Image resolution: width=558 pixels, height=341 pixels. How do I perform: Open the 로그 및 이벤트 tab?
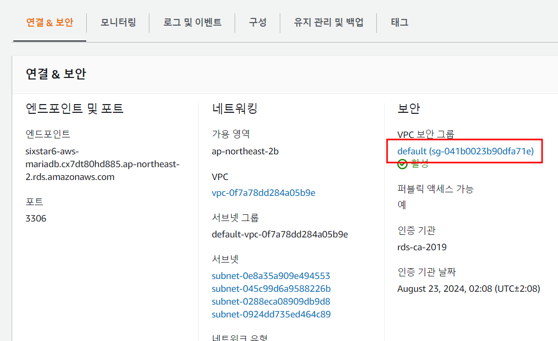coord(193,23)
